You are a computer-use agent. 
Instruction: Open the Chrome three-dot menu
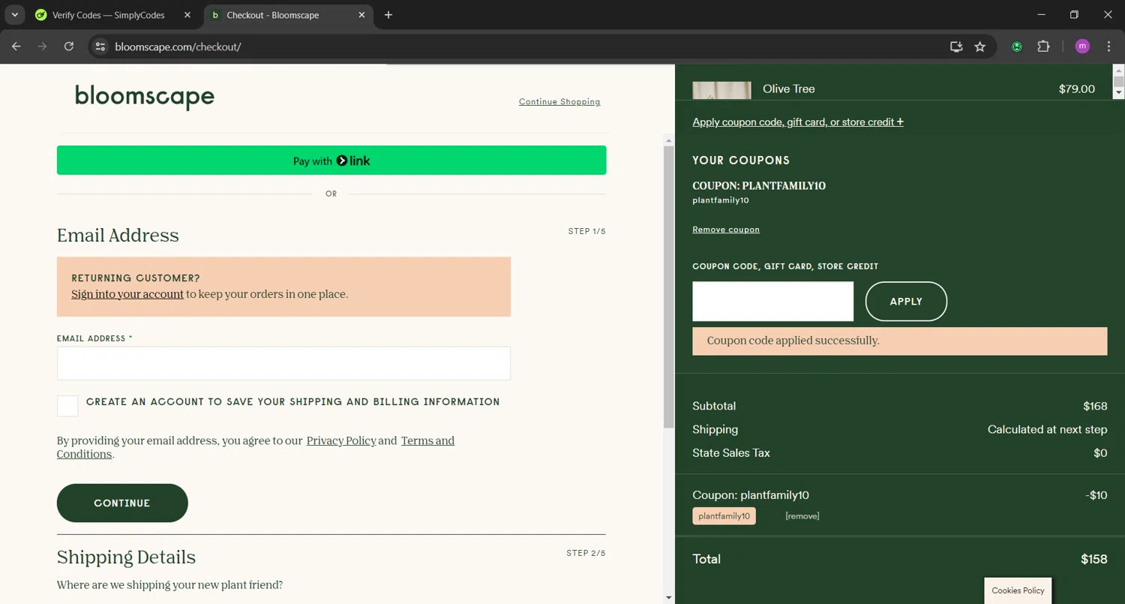[x=1108, y=47]
